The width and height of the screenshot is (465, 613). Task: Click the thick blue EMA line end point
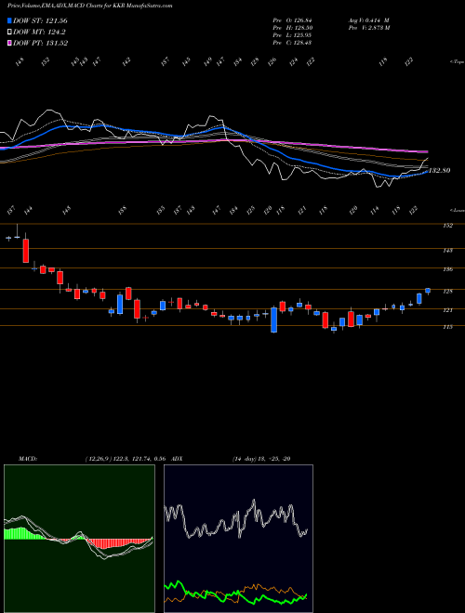(427, 172)
